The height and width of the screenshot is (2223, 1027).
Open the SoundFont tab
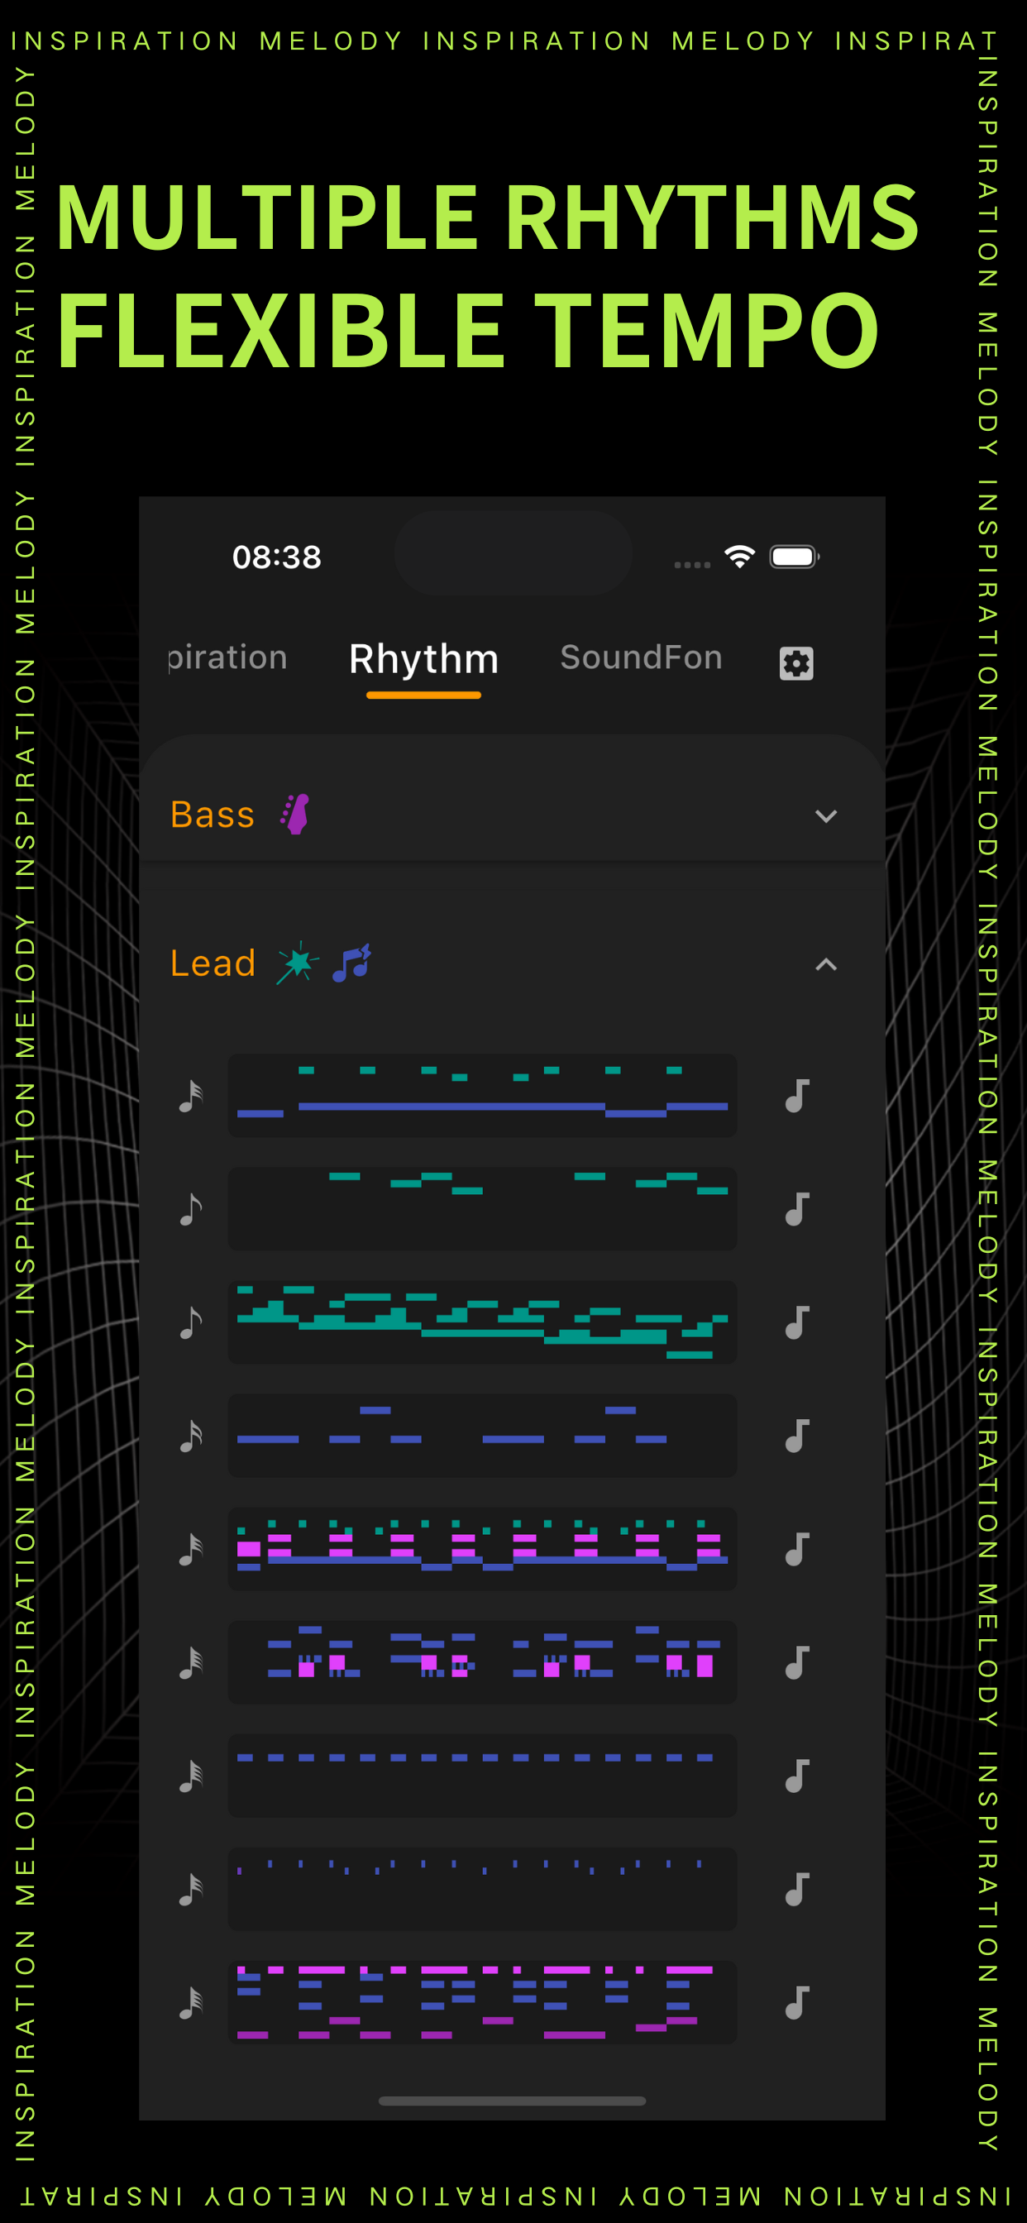pyautogui.click(x=641, y=657)
